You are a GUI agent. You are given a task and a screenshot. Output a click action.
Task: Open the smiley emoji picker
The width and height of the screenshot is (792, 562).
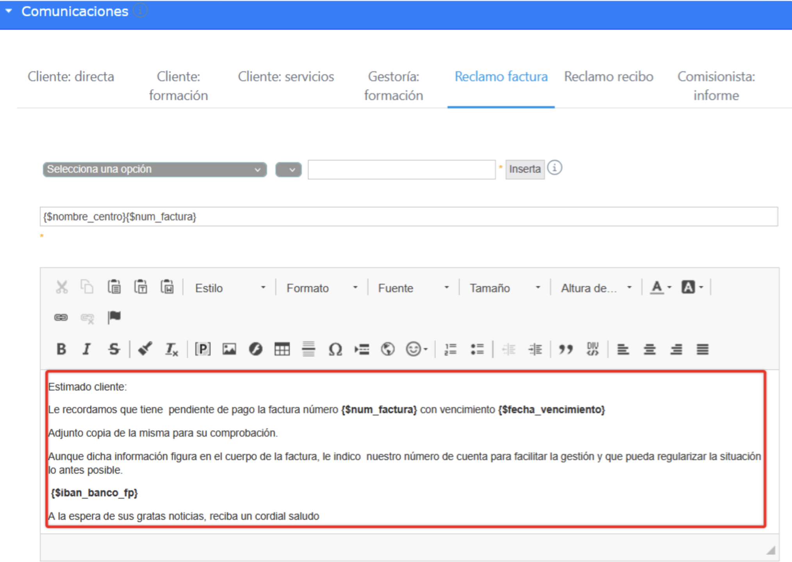point(414,349)
